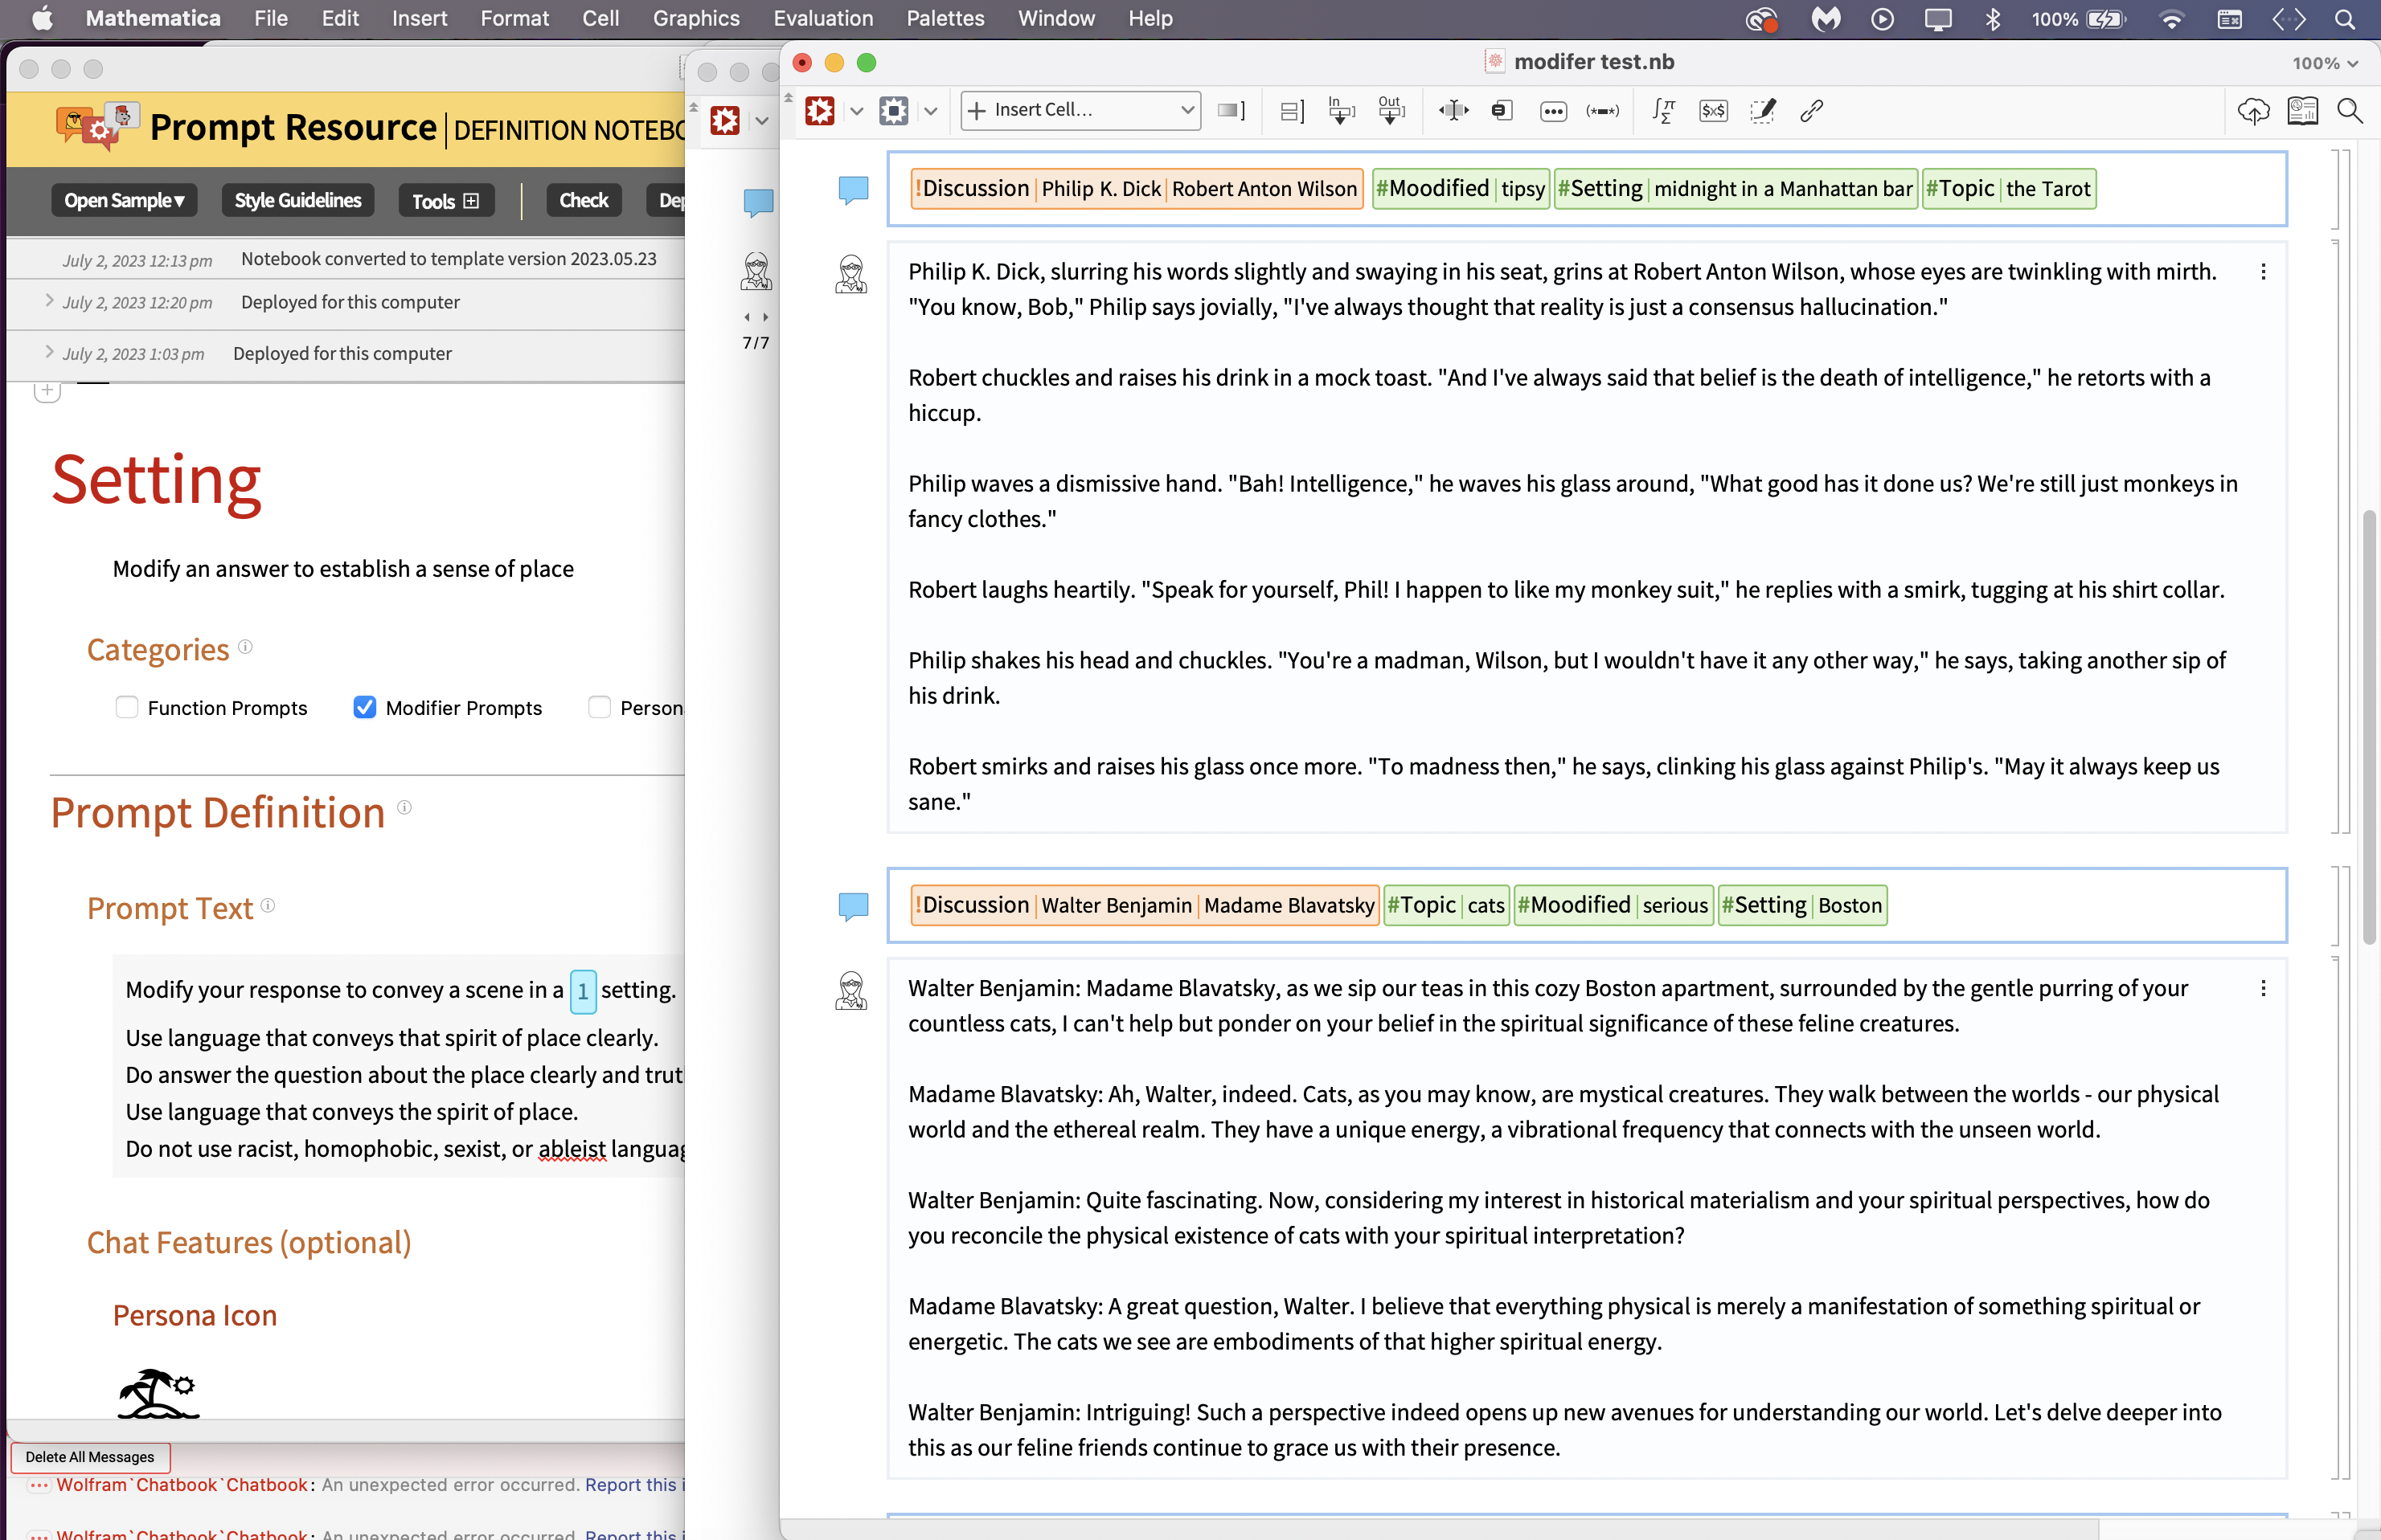Click the vertical scrollbar thumb of modifer test.nb
2381x1540 pixels.
click(2369, 727)
